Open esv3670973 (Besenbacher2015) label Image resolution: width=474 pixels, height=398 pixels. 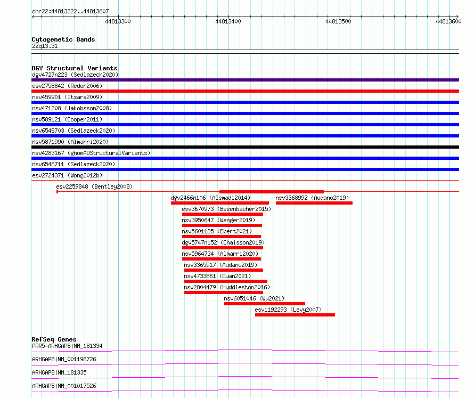[x=226, y=209]
